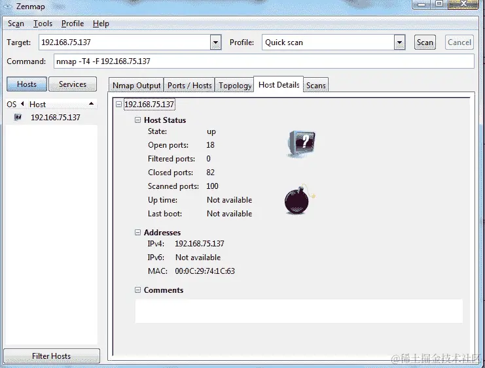The width and height of the screenshot is (485, 368).
Task: Open the Target dropdown arrow
Action: pyautogui.click(x=215, y=42)
